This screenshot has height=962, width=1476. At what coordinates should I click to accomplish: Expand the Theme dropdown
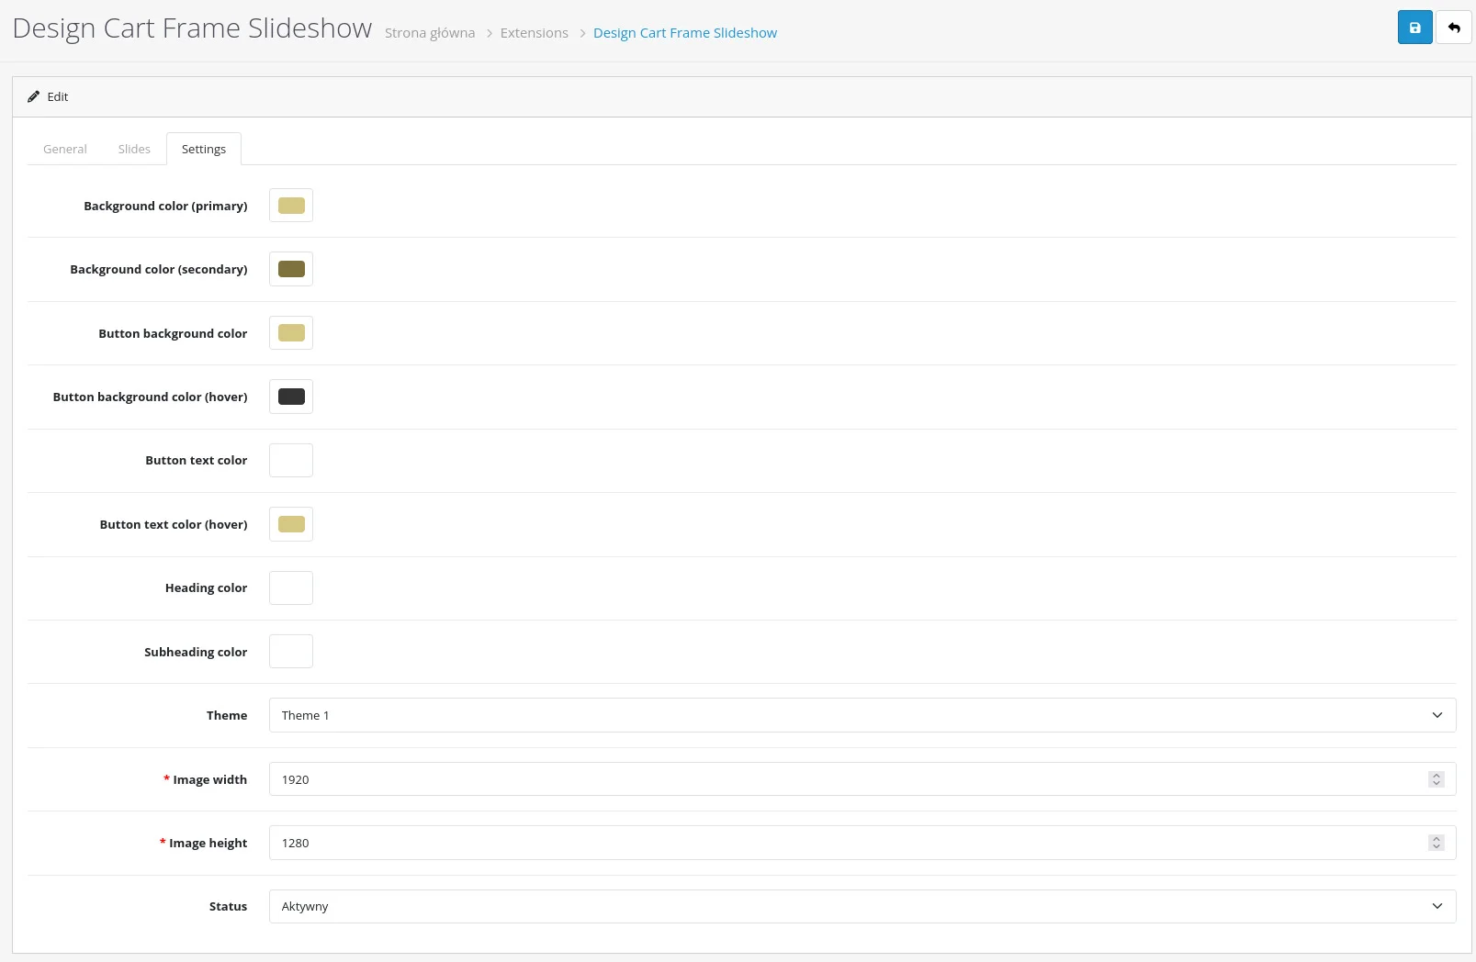coord(862,715)
